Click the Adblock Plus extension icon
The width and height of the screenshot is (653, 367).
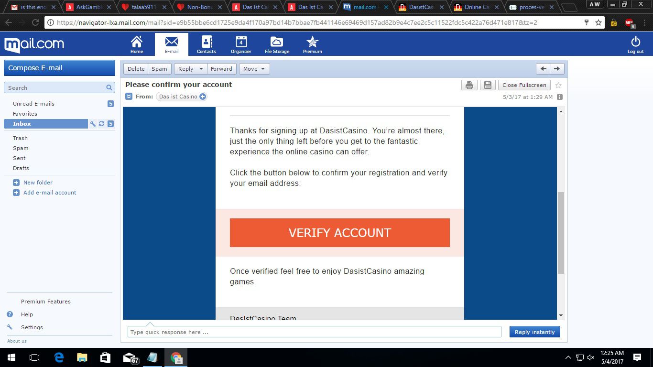[629, 22]
